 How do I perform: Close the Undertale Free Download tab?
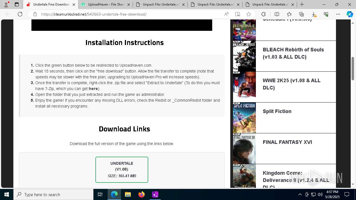click(74, 4)
